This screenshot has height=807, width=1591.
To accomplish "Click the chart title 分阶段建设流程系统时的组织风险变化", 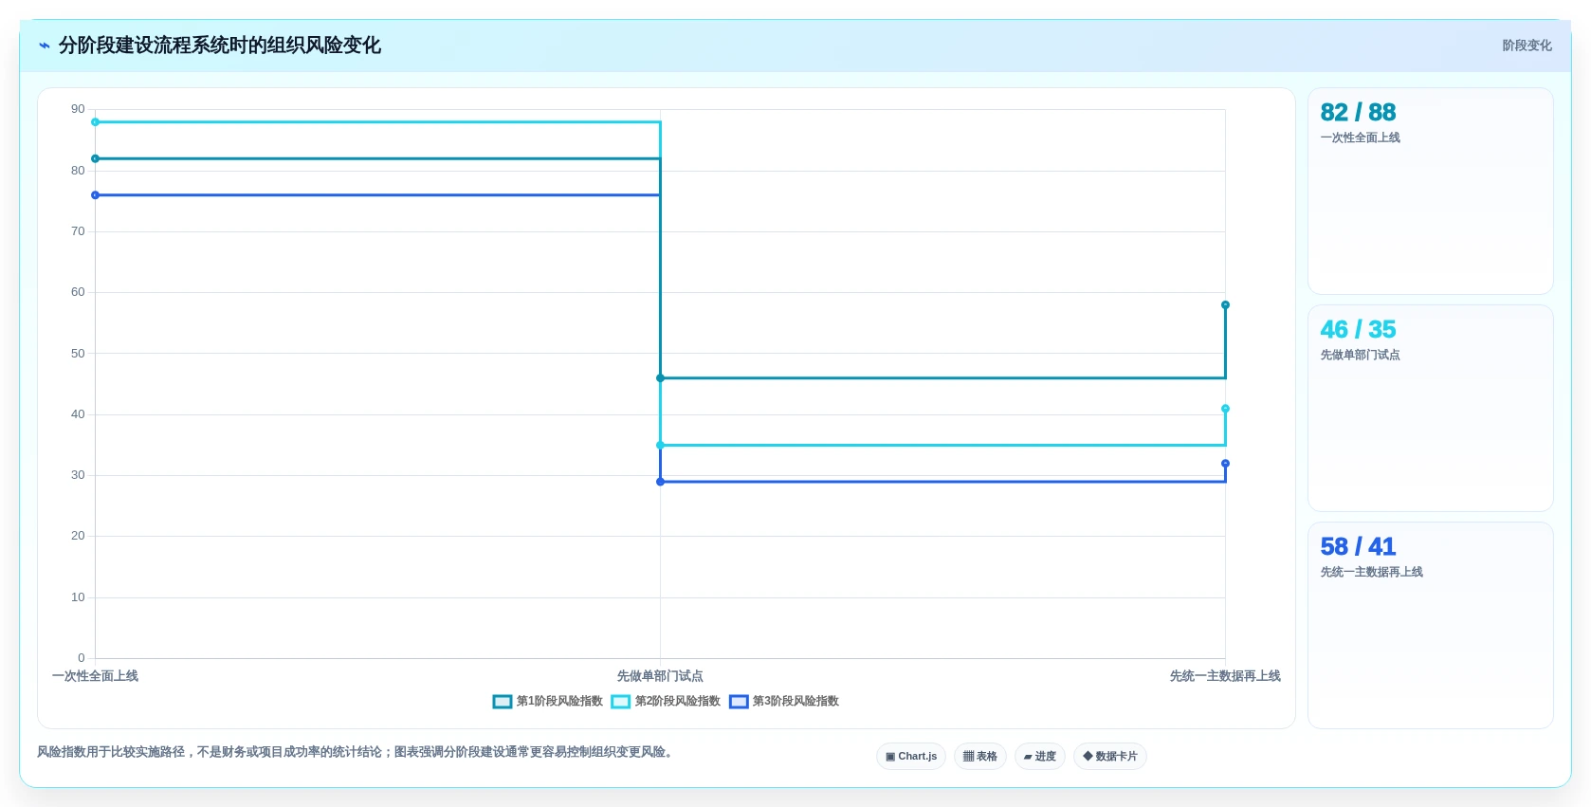I will tap(220, 46).
